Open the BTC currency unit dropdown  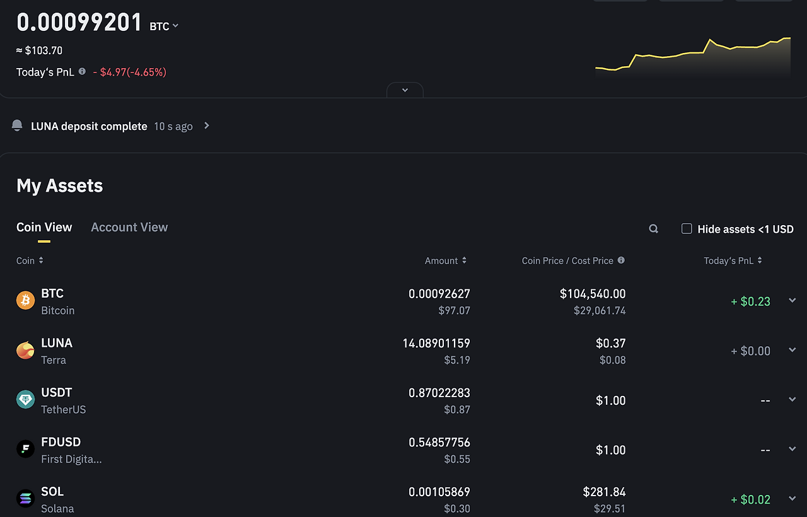(x=164, y=26)
